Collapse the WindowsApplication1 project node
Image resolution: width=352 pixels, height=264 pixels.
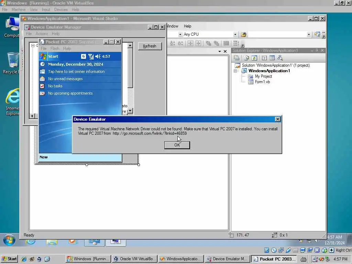pos(235,71)
